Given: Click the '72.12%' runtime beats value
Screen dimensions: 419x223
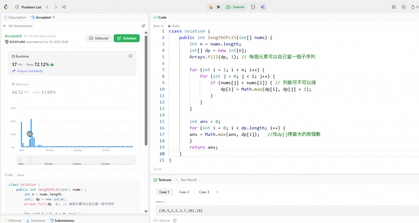Looking at the screenshot, I should point(42,64).
